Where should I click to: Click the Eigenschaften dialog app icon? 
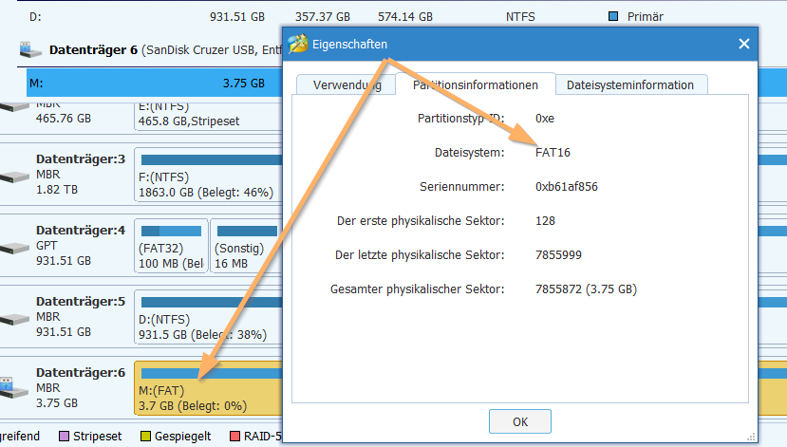pyautogui.click(x=298, y=44)
